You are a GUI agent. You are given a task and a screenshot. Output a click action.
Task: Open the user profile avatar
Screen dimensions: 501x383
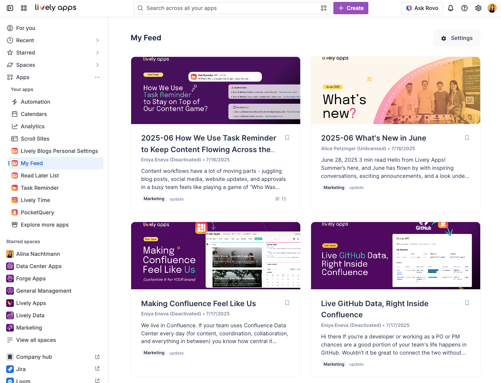tap(492, 8)
